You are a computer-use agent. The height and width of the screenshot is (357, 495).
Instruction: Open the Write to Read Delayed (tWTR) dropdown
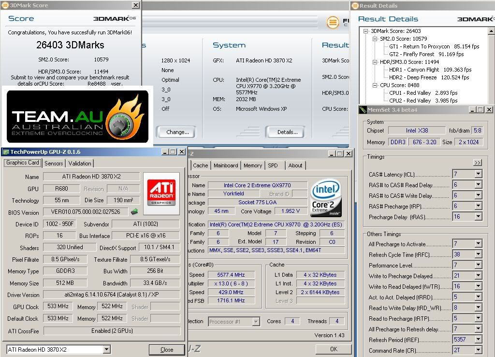[x=478, y=286]
